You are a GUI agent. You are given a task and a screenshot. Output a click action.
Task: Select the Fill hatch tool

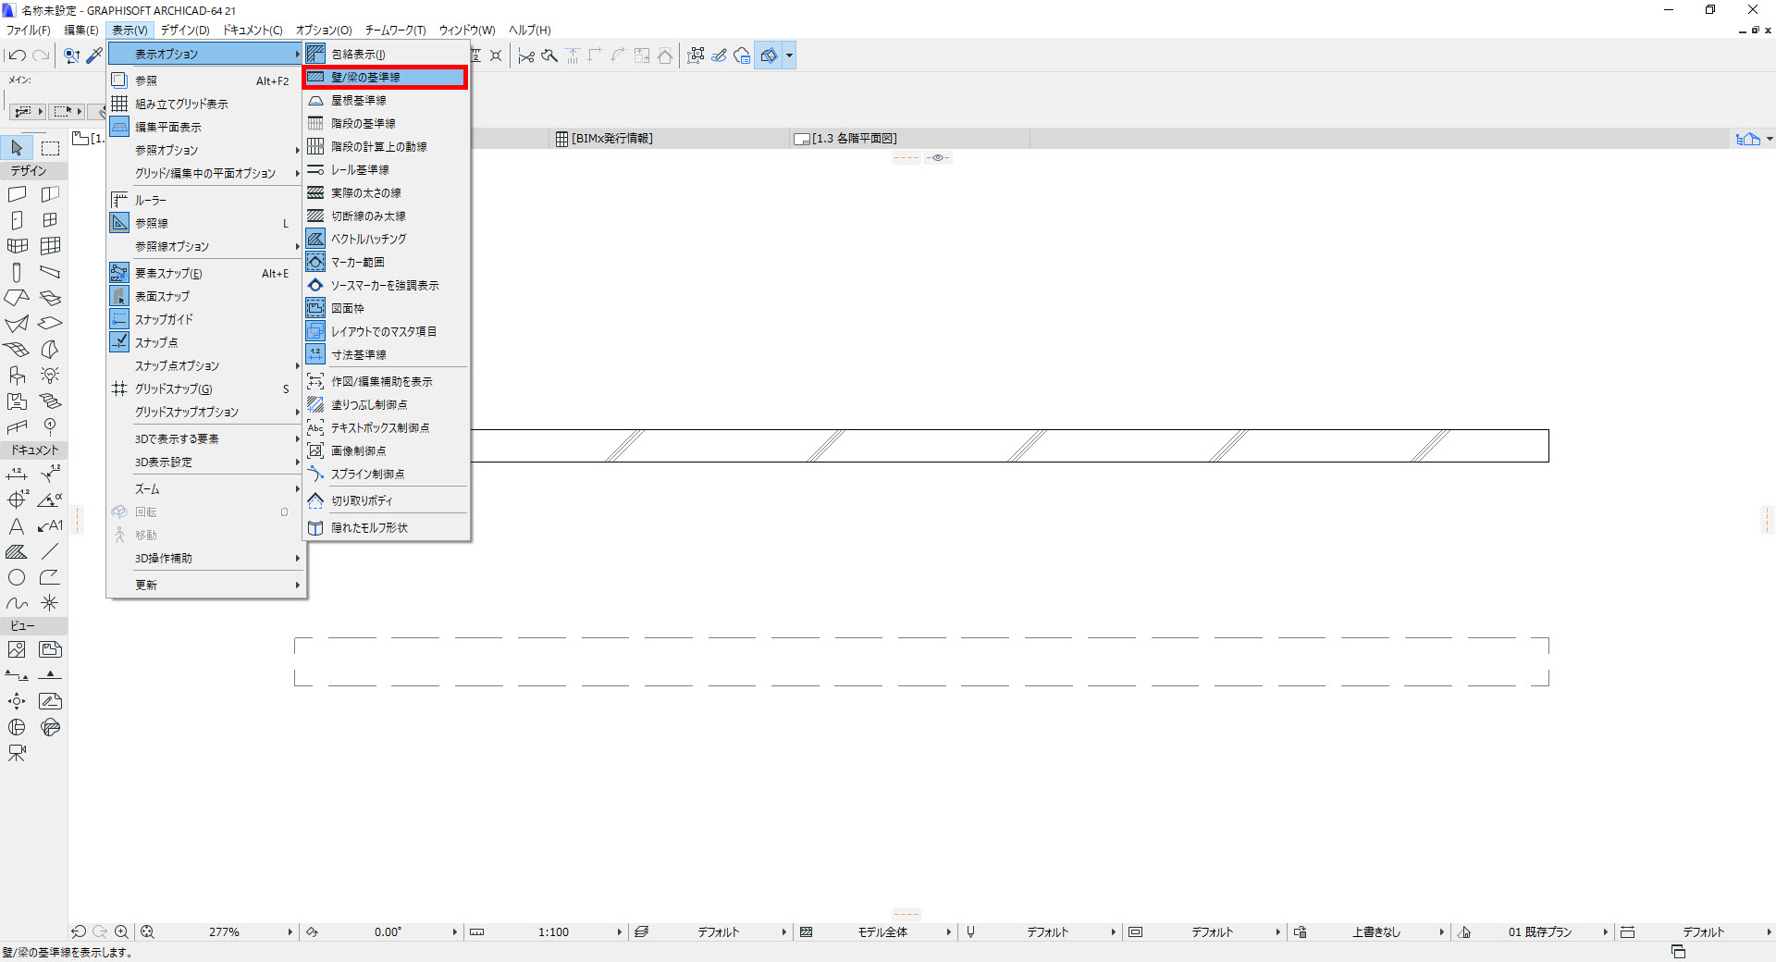coord(17,551)
